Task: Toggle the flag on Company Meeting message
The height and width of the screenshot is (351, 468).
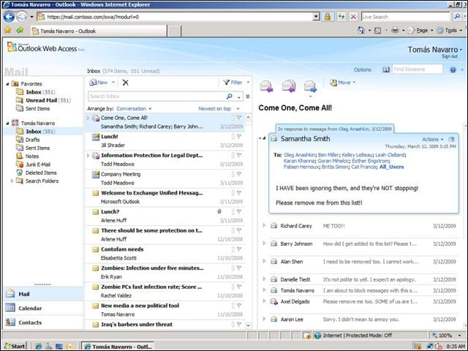Action: click(x=239, y=174)
